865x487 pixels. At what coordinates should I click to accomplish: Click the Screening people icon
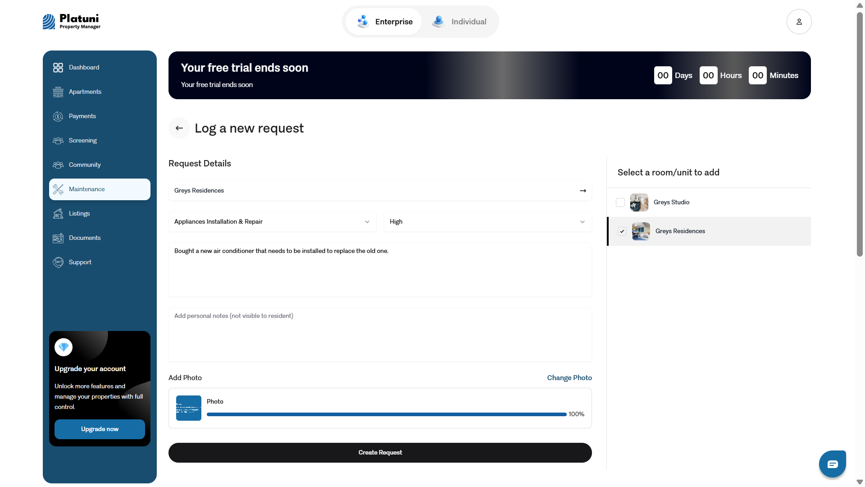tap(58, 141)
